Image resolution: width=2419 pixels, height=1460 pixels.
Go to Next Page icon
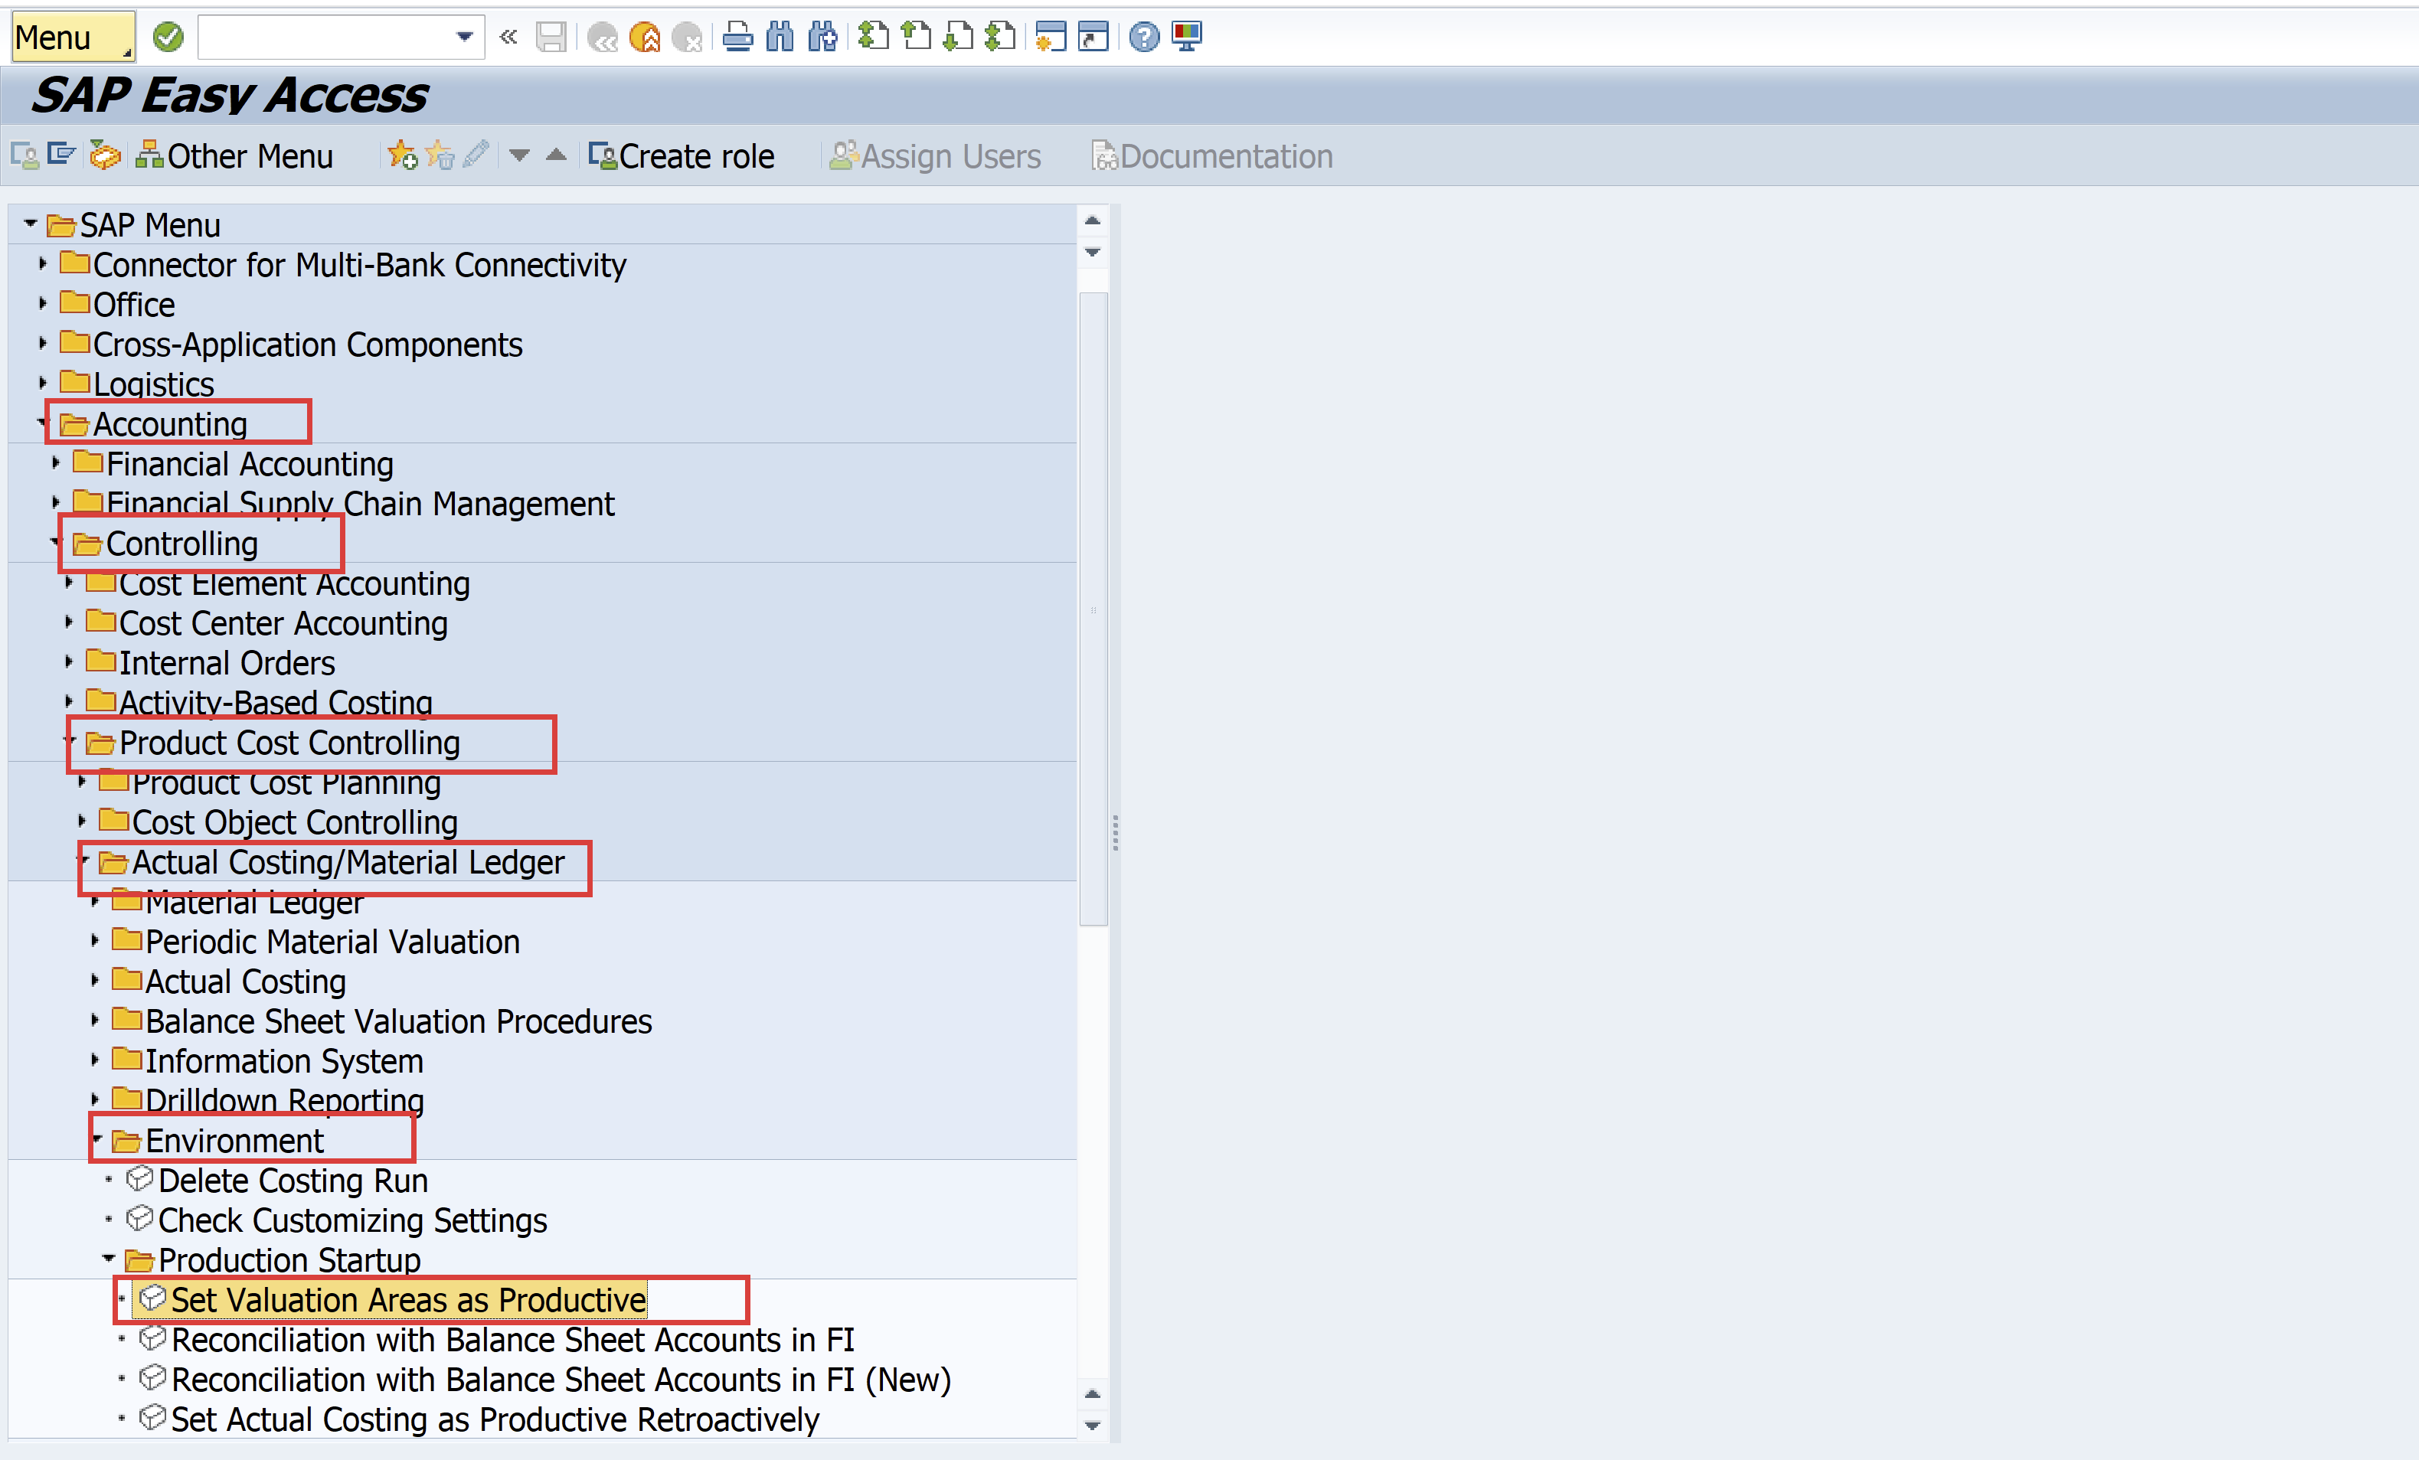coord(958,38)
